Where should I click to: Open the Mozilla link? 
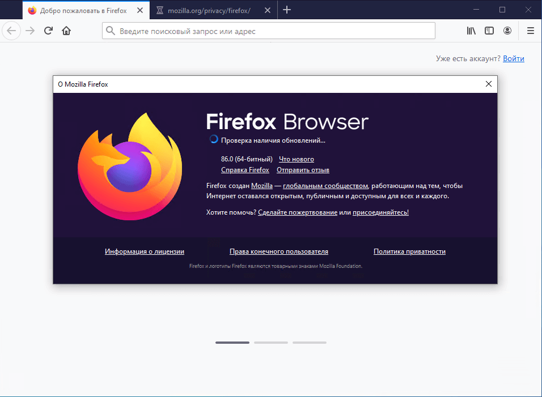click(262, 185)
